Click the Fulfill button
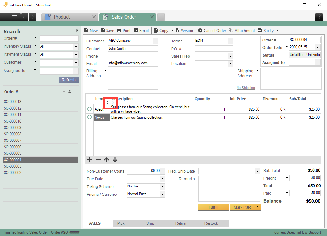 pyautogui.click(x=213, y=207)
